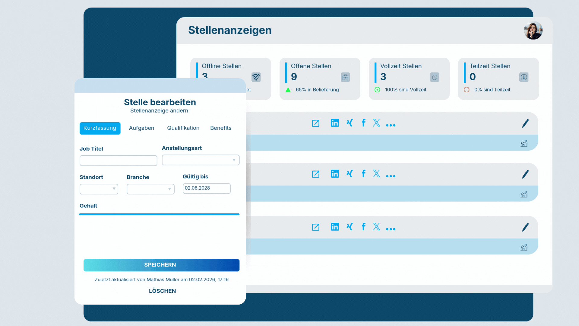The width and height of the screenshot is (579, 326).
Task: Click LinkedIn icon in first job row
Action: point(335,123)
